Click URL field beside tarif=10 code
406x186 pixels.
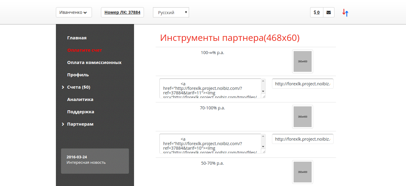pos(303,139)
